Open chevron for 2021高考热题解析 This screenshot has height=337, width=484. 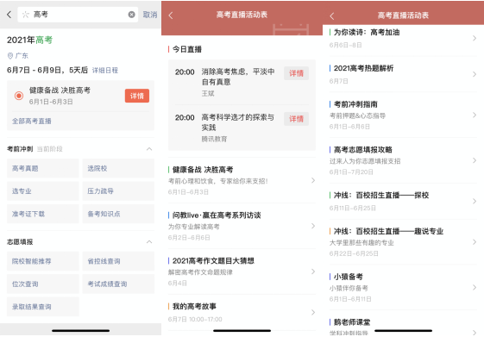tap(475, 74)
